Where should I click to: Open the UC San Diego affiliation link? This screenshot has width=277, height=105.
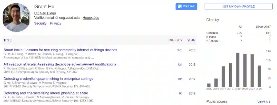(x=45, y=13)
